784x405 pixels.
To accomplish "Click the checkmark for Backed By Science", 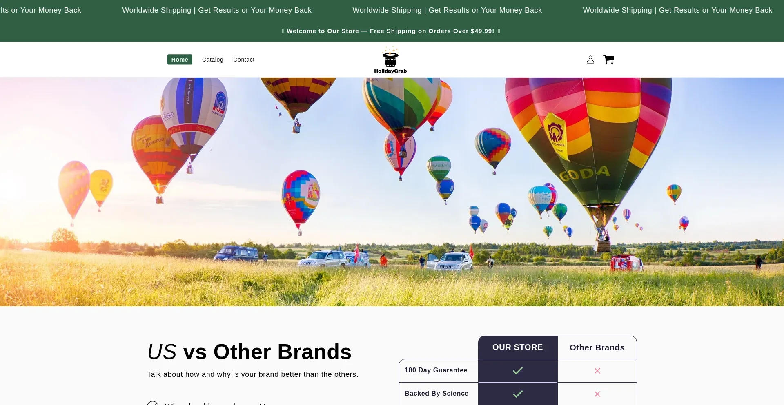I will click(x=518, y=394).
